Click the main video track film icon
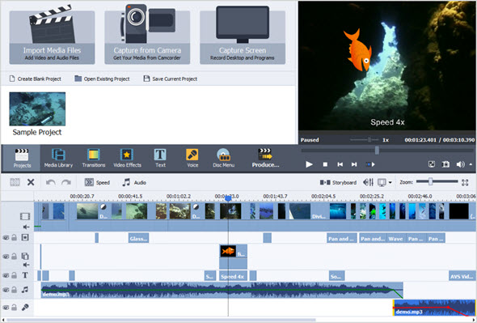477x323 pixels. point(25,216)
